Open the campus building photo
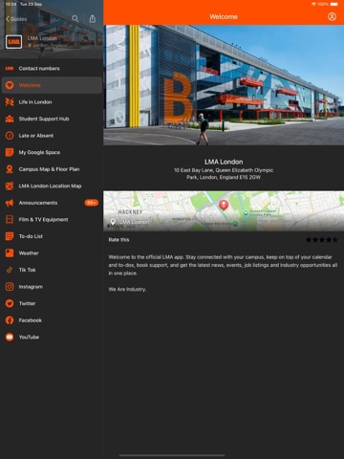 click(224, 85)
